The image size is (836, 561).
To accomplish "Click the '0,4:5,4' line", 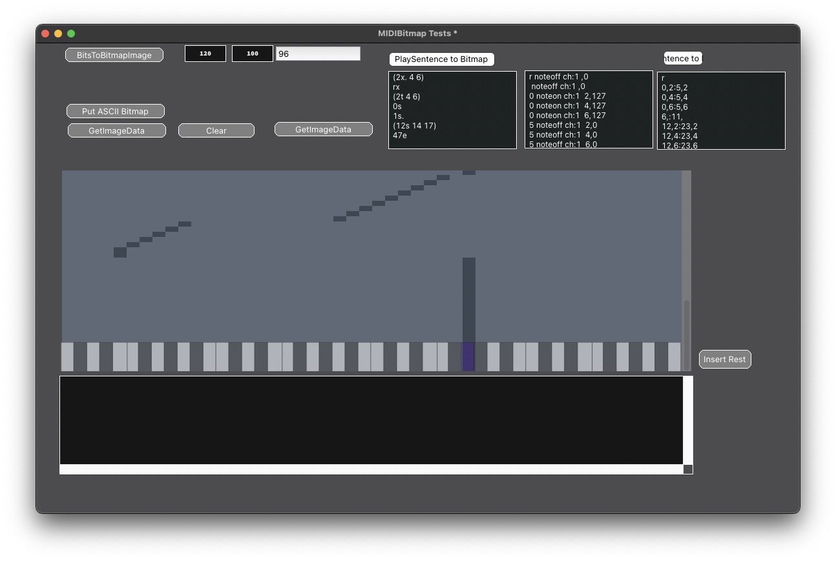I will (674, 97).
